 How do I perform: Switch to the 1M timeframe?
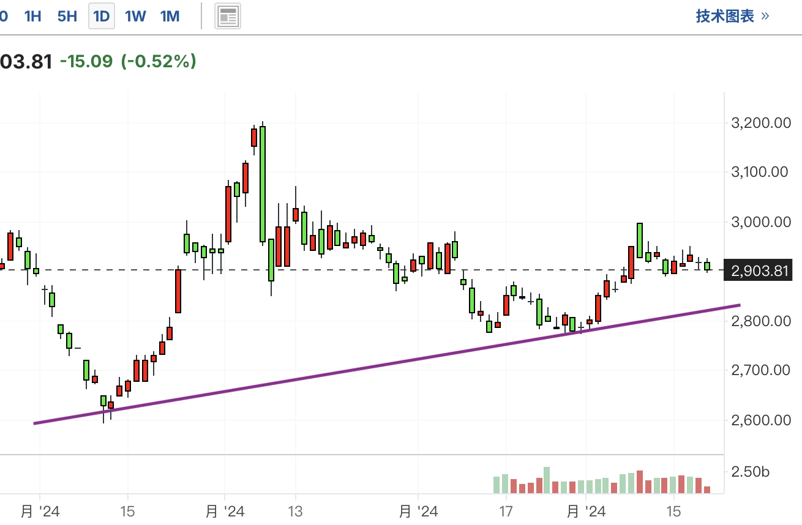tap(170, 17)
